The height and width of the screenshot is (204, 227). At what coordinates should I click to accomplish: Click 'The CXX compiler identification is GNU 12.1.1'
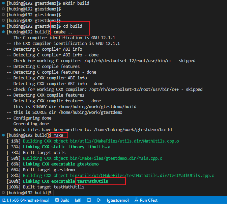click(x=66, y=44)
